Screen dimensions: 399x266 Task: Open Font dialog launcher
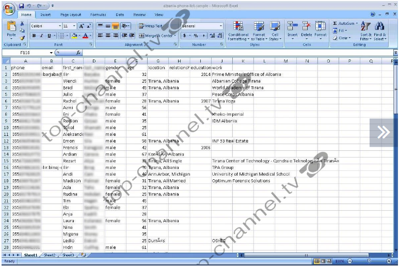(91, 44)
